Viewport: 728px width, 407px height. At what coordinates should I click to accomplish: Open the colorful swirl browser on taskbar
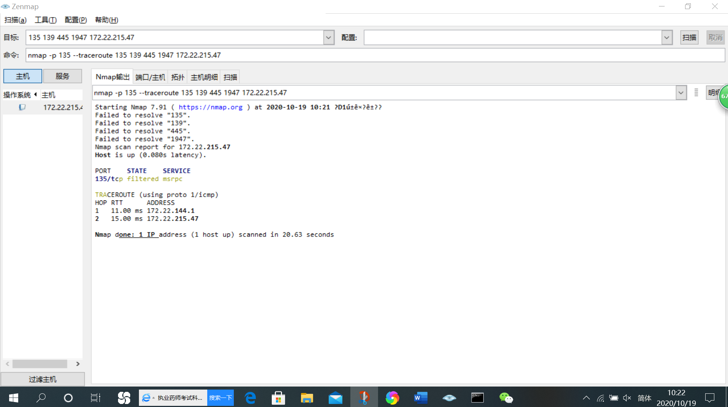[392, 398]
